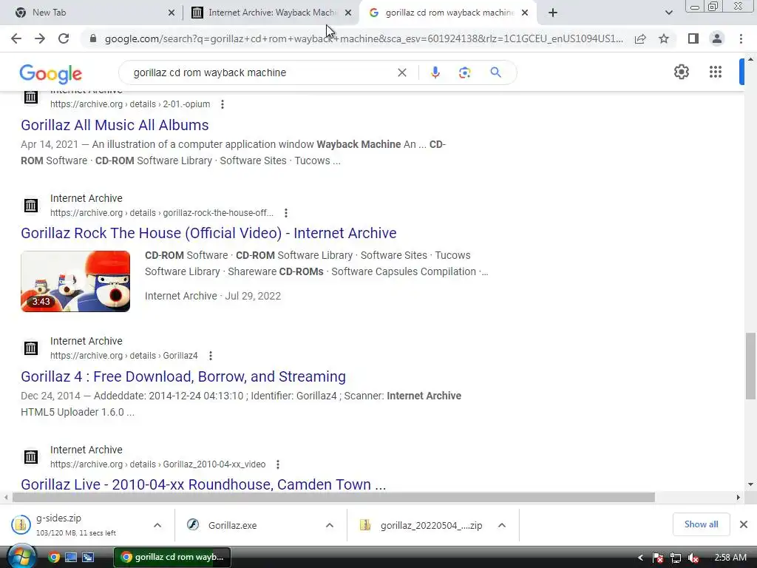Image resolution: width=757 pixels, height=568 pixels.
Task: Open the browser side panel
Action: point(693,38)
